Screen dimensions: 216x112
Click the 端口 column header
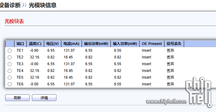pyautogui.click(x=20, y=44)
